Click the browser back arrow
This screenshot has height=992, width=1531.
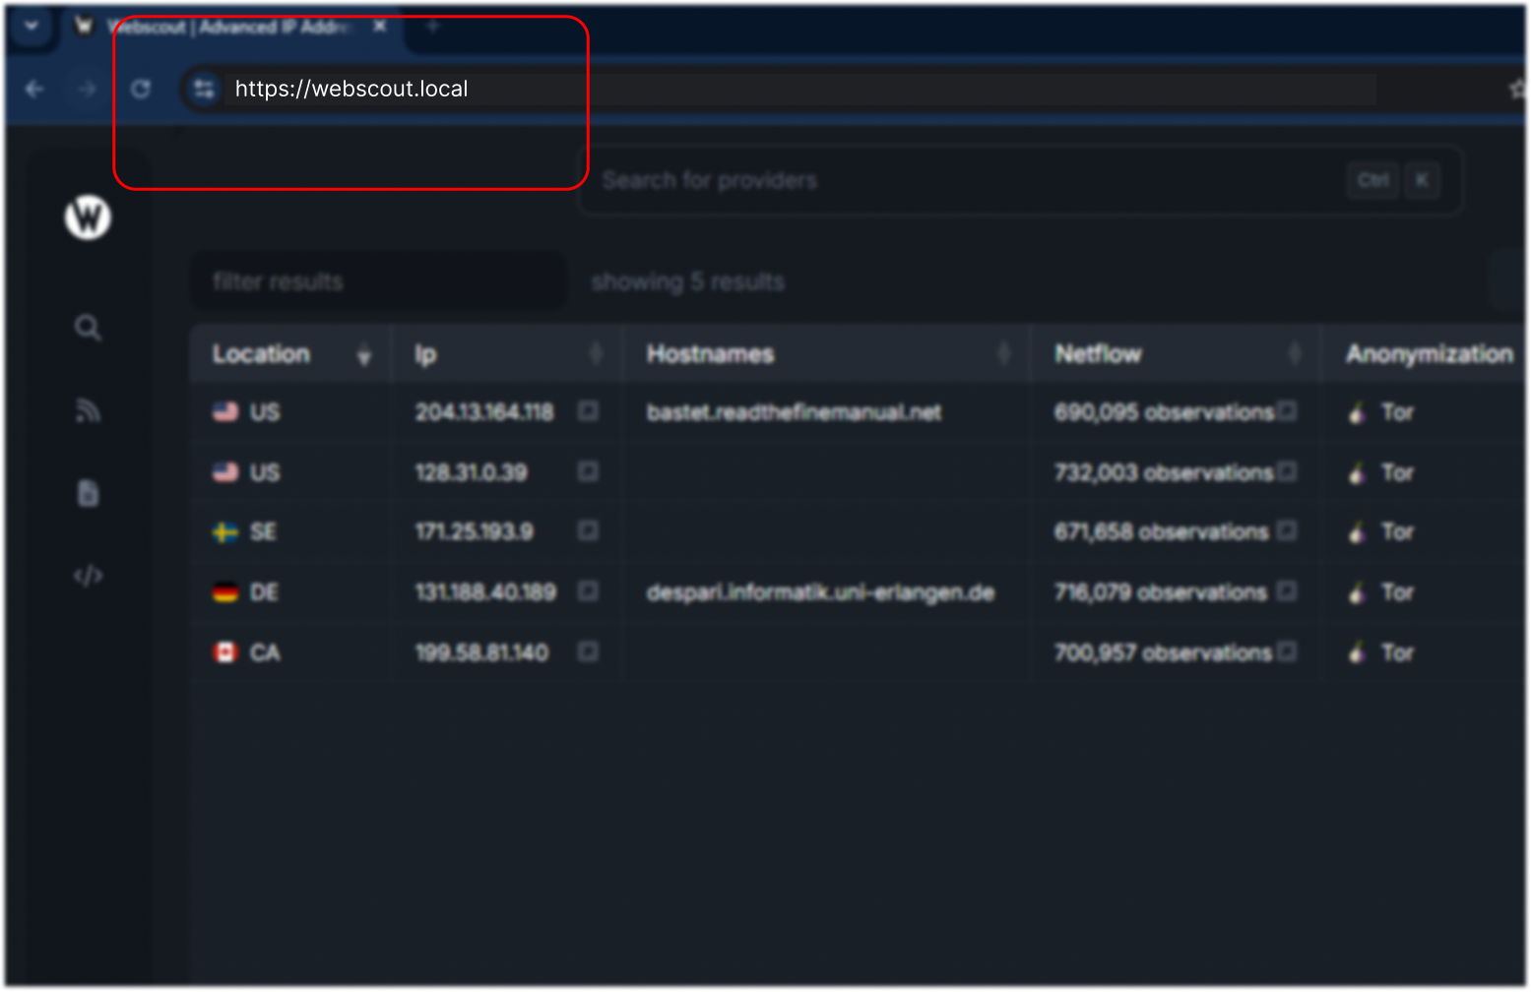(x=34, y=90)
